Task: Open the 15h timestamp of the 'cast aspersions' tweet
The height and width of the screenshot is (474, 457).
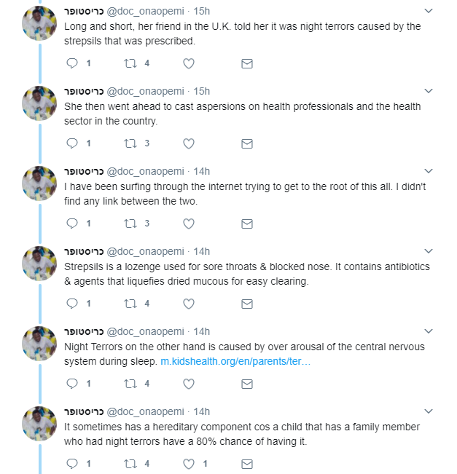Action: [202, 91]
